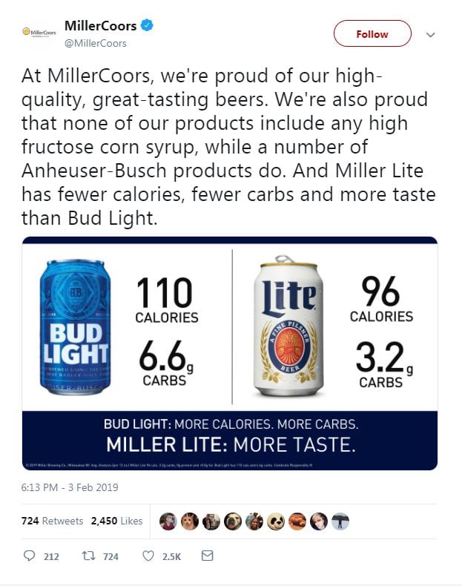Open the first liker's avatar
Screen dimensions: 462x586
coord(170,521)
